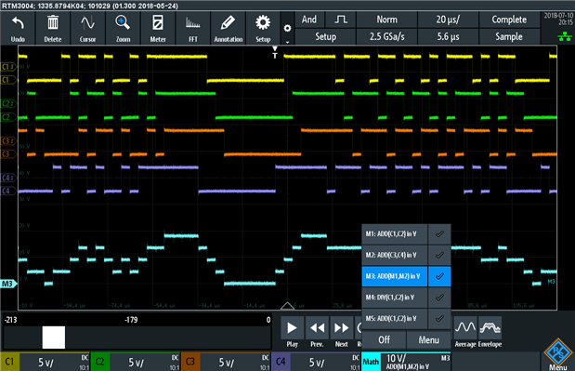575x371 pixels.
Task: Click the C1 channel label button
Action: tap(9, 362)
